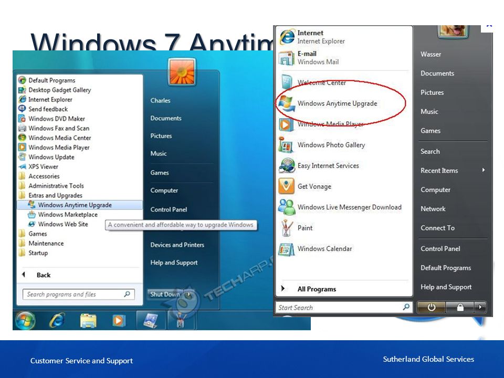Click the Shut Down button
This screenshot has width=504, height=378.
click(165, 294)
